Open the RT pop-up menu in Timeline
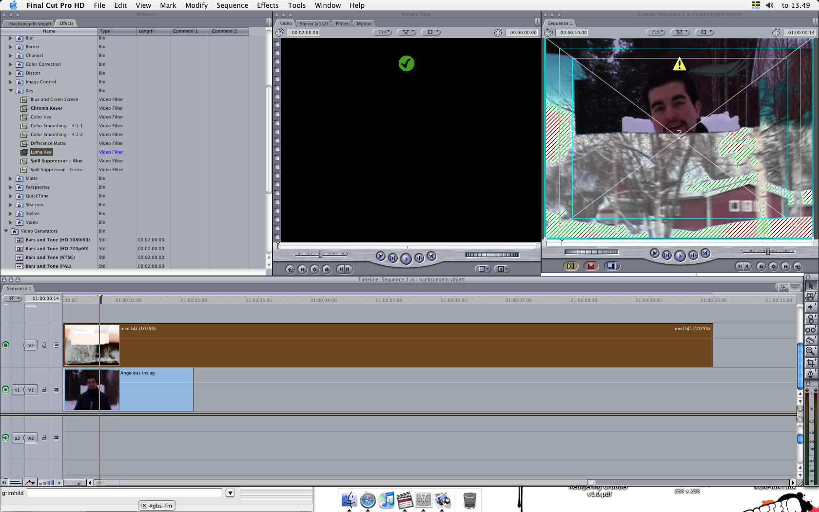Screen dimensions: 819x512 12,298
